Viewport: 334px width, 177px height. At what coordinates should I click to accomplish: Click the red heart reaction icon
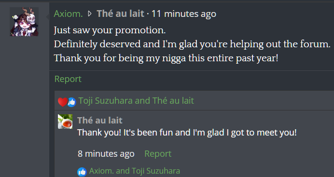tap(62, 102)
